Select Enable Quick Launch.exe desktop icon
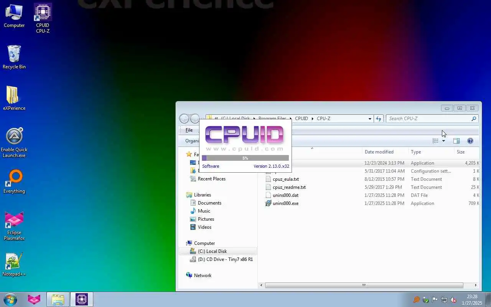Viewport: 491px width, 307px height. 14,143
